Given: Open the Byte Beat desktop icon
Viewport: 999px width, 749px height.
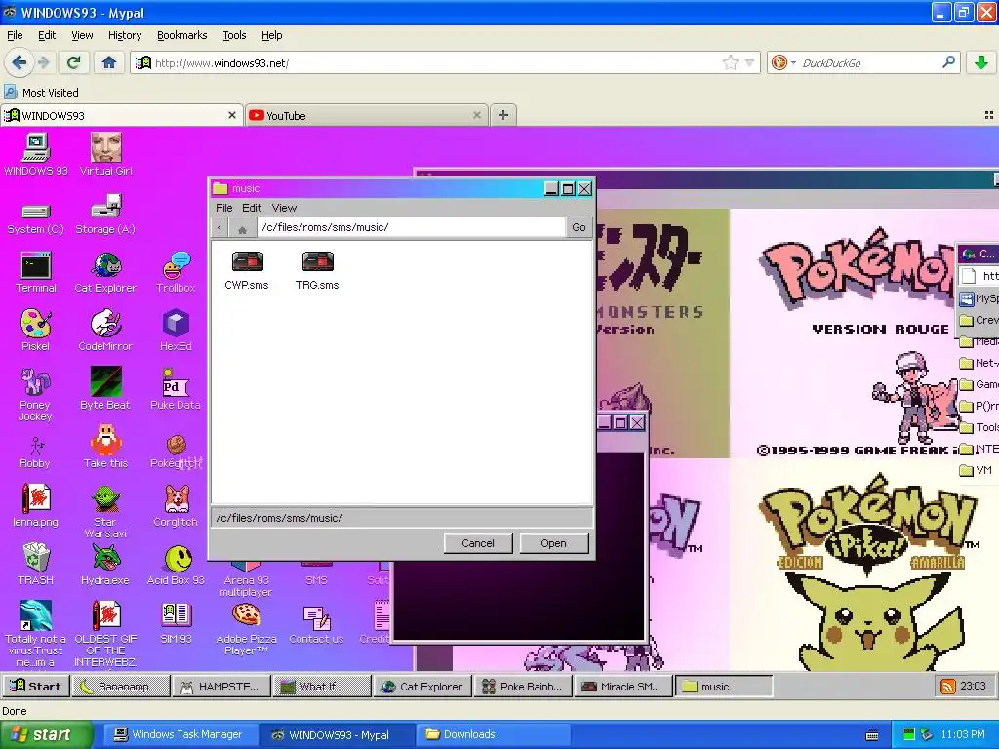Looking at the screenshot, I should coord(105,388).
